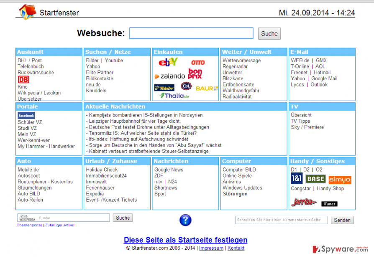Open 'Deutsche Post testet Drohne' headline
The image size is (374, 258).
coord(149,127)
